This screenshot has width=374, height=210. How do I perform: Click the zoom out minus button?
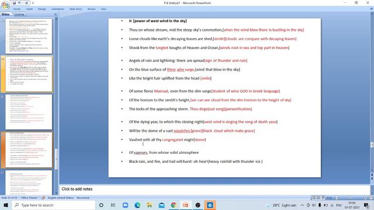tap(337, 198)
